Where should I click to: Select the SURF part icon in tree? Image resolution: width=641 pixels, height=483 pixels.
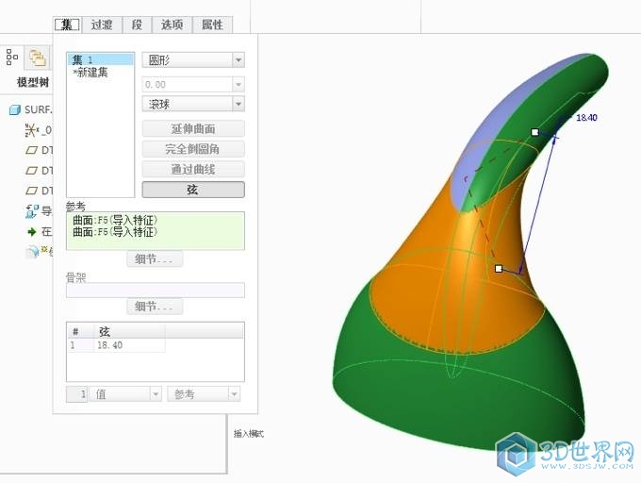tap(15, 109)
